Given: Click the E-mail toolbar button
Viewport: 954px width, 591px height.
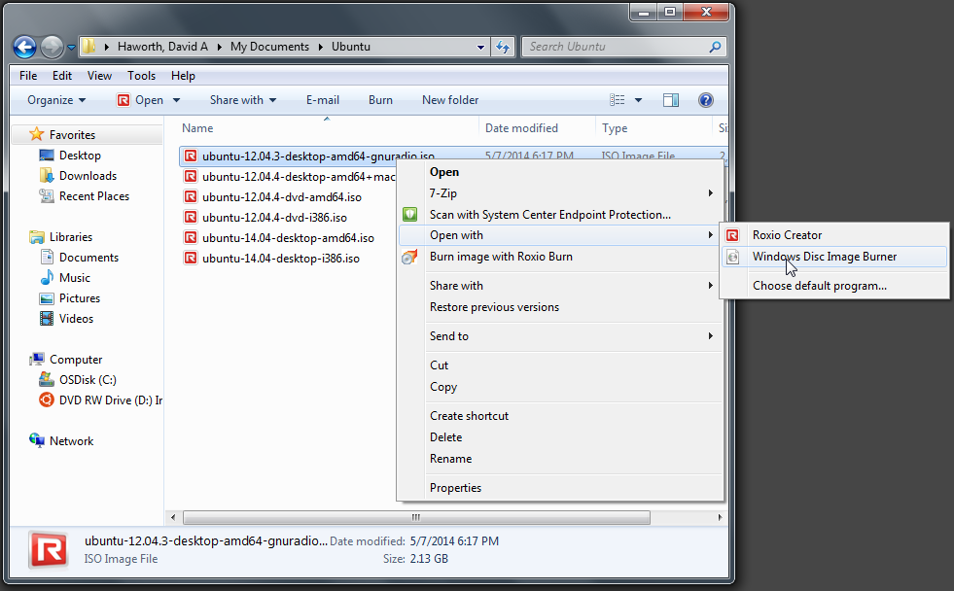Looking at the screenshot, I should click(x=323, y=100).
